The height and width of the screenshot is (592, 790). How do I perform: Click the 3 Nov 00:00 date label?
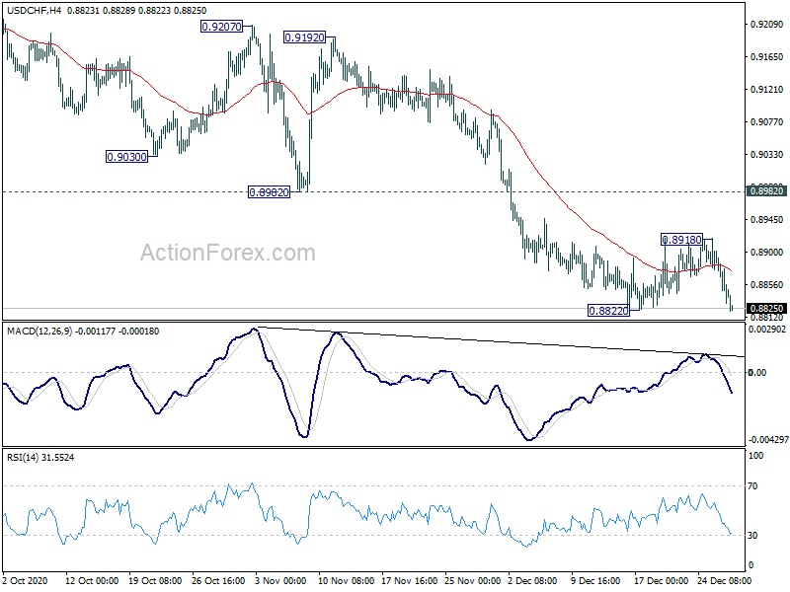pos(280,580)
